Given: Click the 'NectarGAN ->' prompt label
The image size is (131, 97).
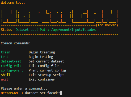Looking at the screenshot, I should [x=12, y=93].
